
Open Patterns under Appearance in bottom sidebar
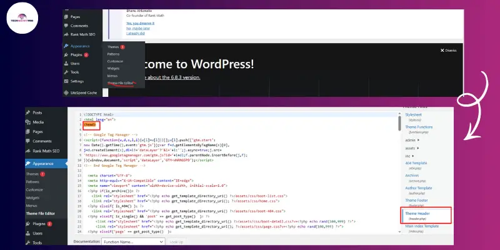(x=32, y=182)
